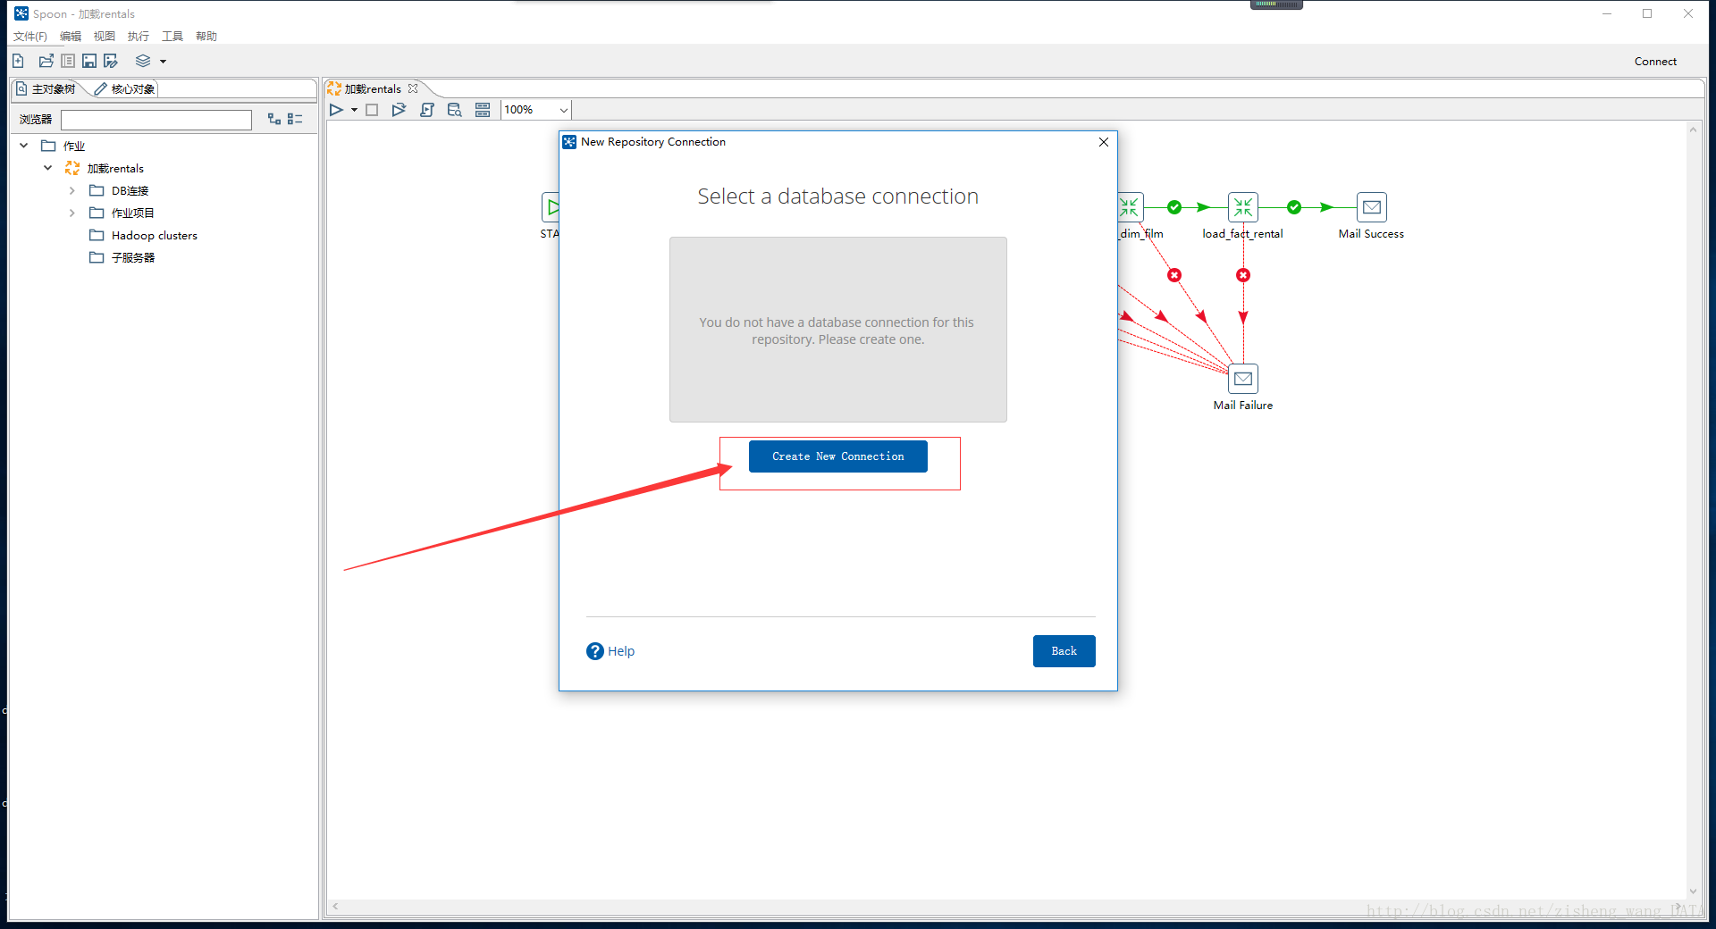
Task: Close the 加载rentals tab
Action: pos(413,88)
